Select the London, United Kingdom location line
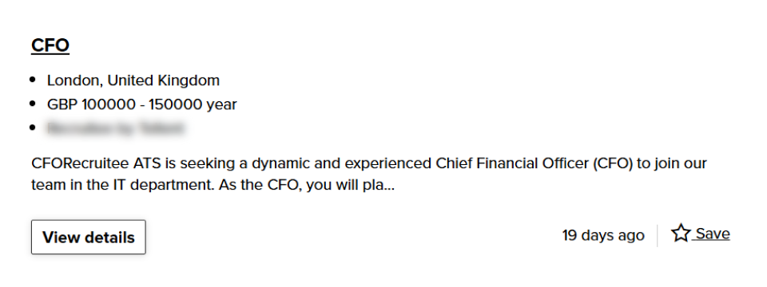Screen dimensions: 767x287 click(133, 80)
